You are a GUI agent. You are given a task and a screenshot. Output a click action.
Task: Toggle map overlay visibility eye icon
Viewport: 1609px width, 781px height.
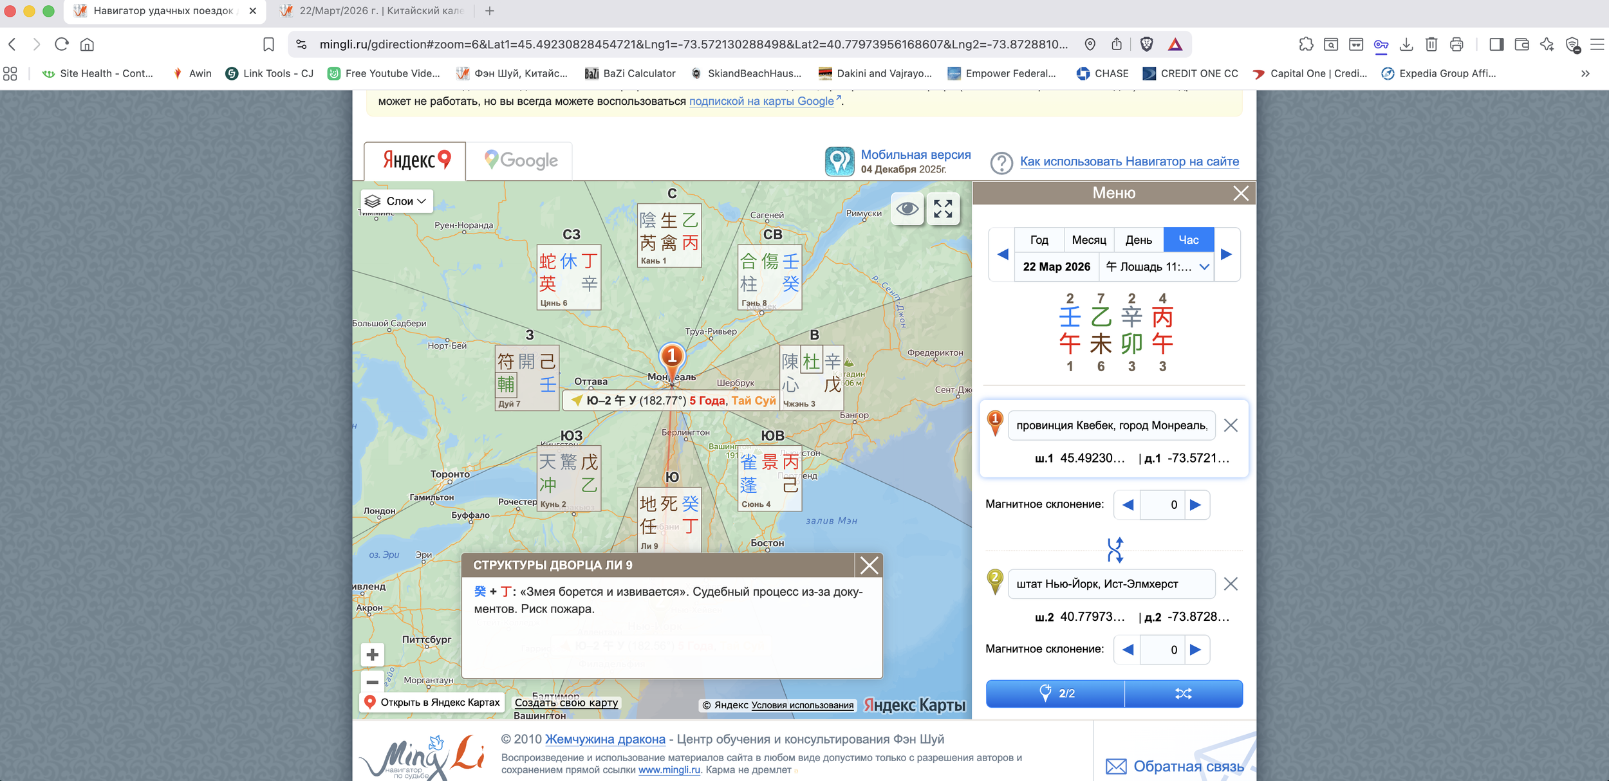point(907,208)
